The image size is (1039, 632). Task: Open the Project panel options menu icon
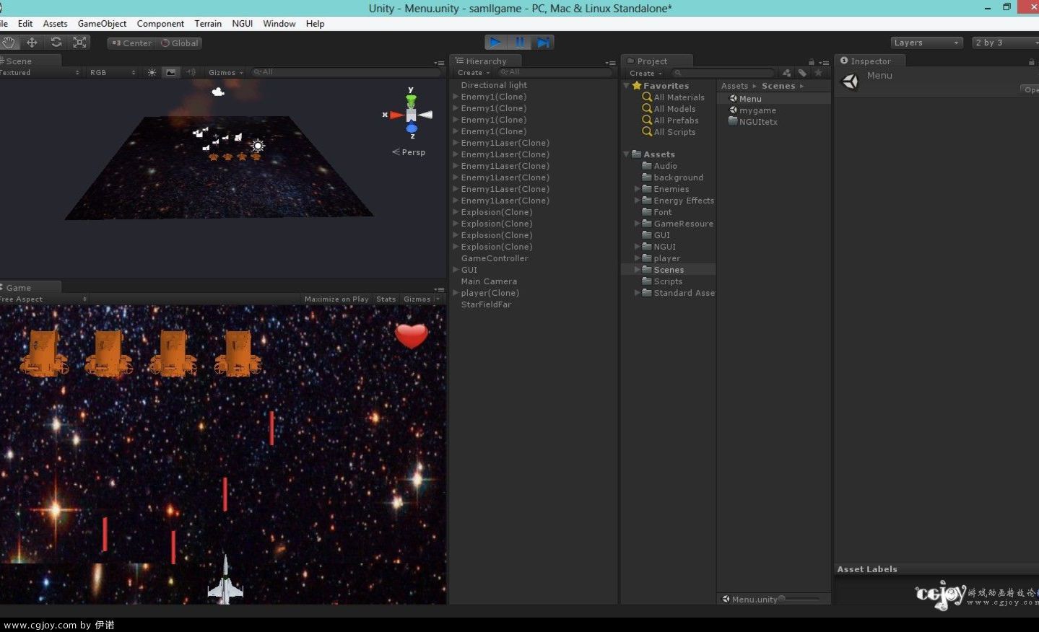(x=824, y=63)
